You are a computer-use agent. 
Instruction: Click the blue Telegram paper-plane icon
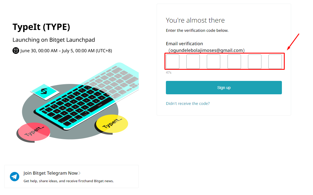(15, 177)
